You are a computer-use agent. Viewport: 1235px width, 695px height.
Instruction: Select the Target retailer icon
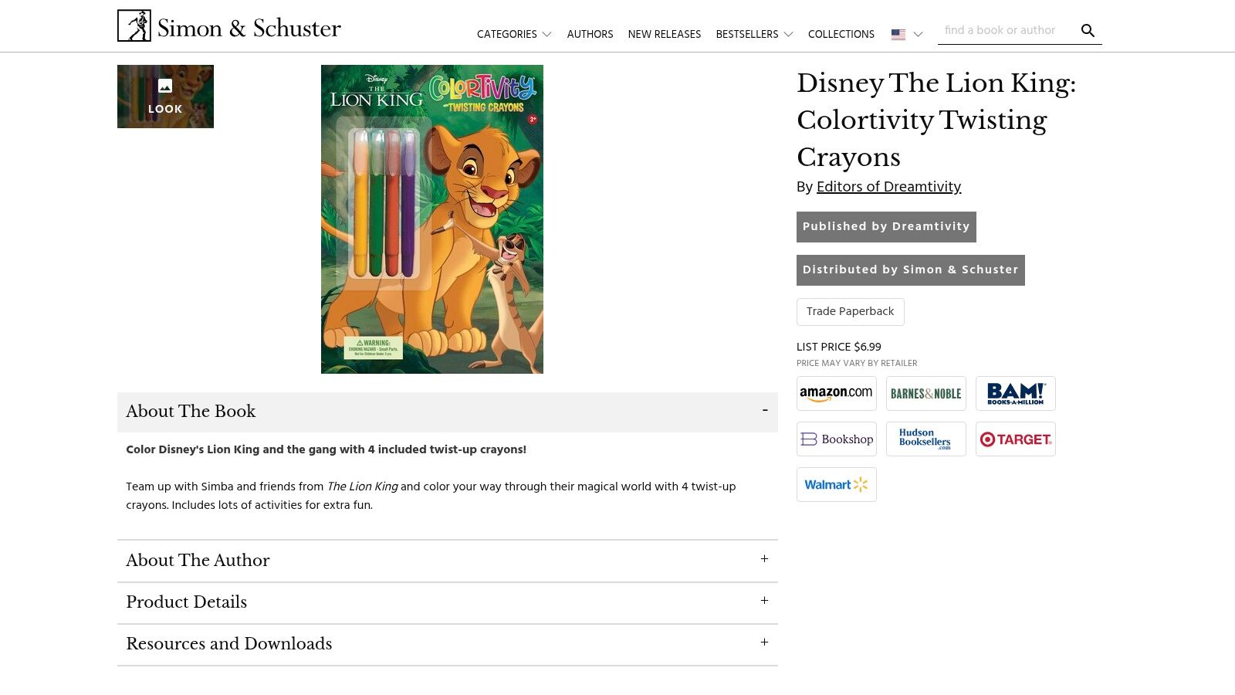tap(1015, 439)
